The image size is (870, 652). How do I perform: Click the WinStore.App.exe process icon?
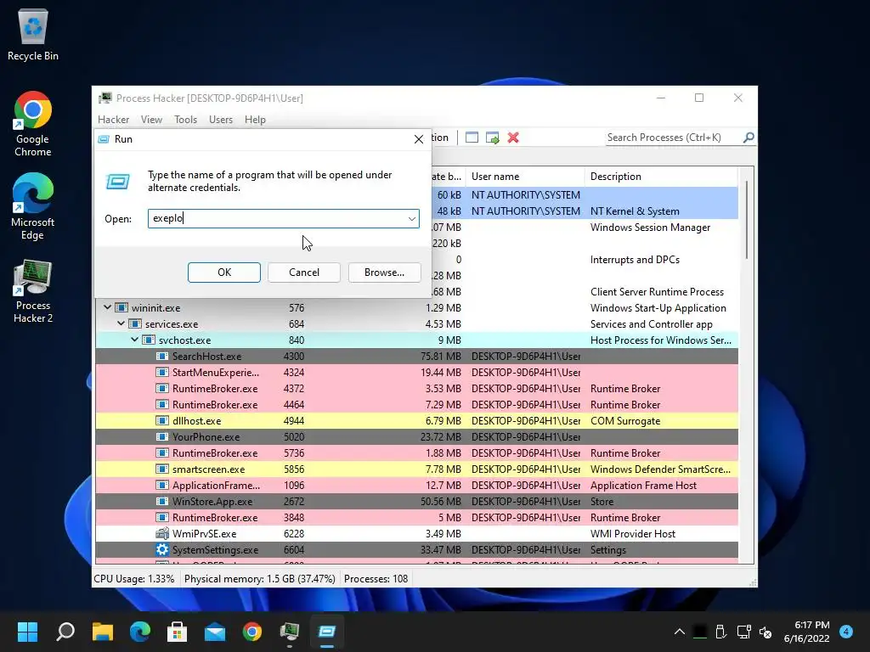click(x=162, y=501)
